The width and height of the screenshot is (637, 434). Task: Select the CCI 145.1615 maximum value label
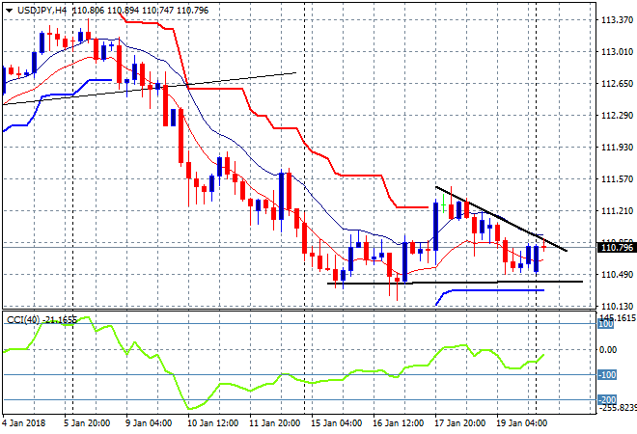coord(617,318)
